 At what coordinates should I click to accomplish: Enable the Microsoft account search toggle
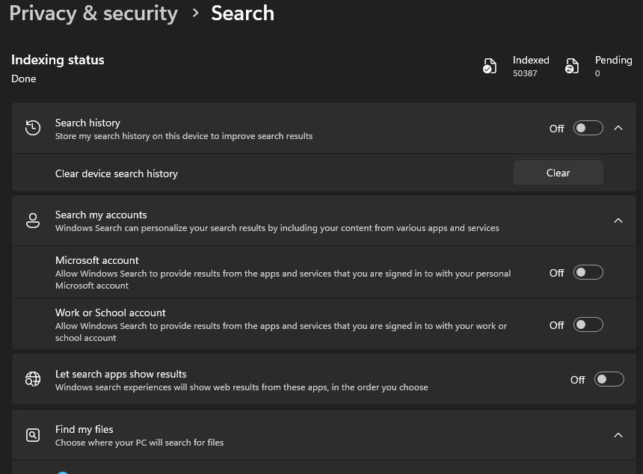point(588,272)
